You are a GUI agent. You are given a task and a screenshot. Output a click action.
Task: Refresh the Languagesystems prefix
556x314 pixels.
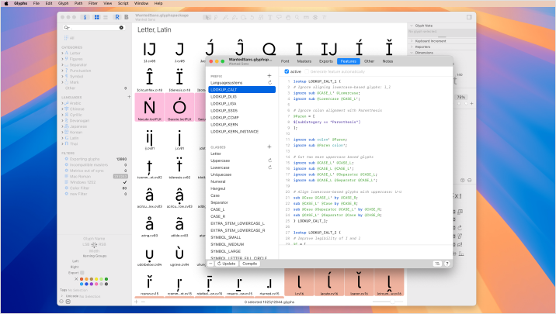(x=269, y=82)
